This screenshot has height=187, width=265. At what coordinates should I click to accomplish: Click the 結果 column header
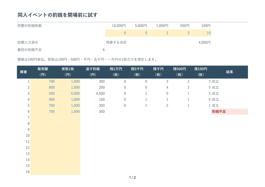click(230, 72)
